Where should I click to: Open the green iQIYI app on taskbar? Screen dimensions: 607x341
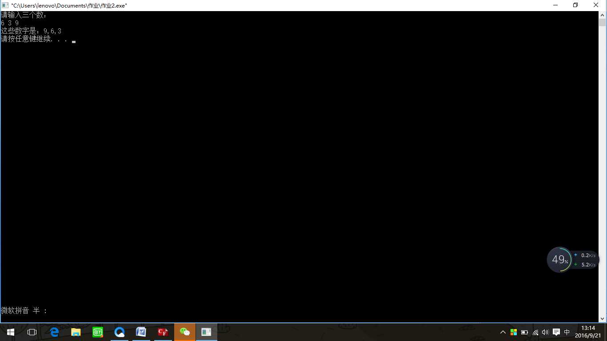point(98,332)
